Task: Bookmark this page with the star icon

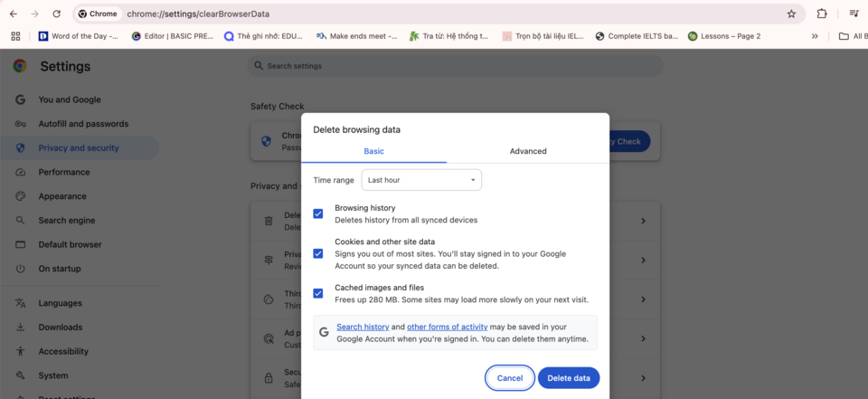Action: click(x=791, y=14)
